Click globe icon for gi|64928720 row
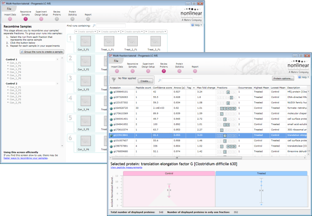 (111, 108)
